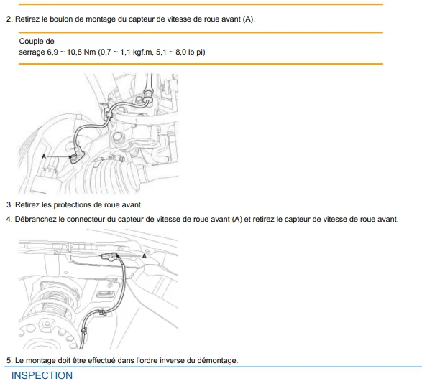422x381 pixels.
Task: Click the orange line above torque box
Action: click(201, 32)
